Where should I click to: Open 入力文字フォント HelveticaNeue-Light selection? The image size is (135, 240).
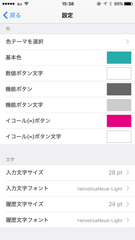[67, 189]
